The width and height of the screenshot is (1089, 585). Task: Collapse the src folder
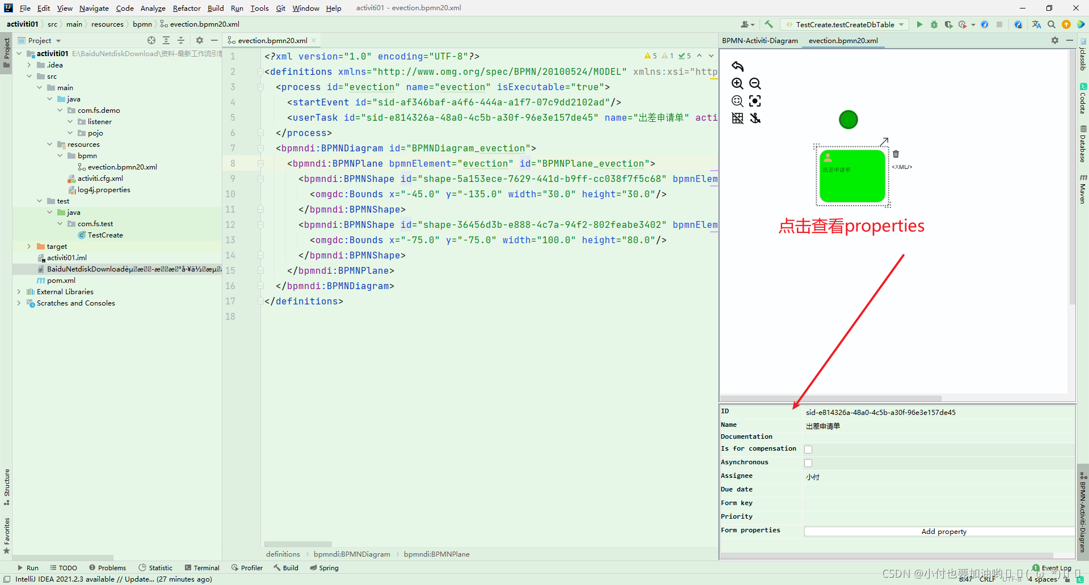pyautogui.click(x=29, y=76)
